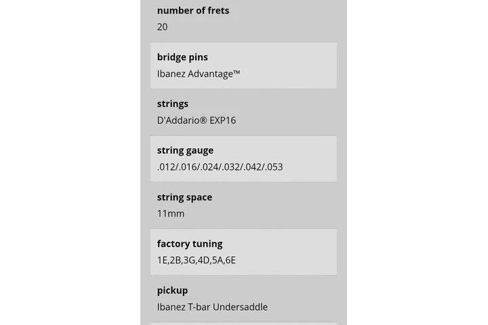This screenshot has height=325, width=488.
Task: Click the 'bridge pins' heading
Action: (x=182, y=57)
